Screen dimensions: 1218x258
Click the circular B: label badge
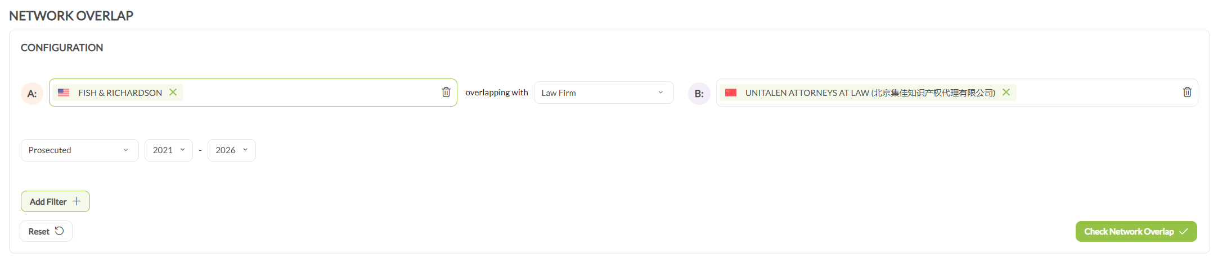point(699,94)
